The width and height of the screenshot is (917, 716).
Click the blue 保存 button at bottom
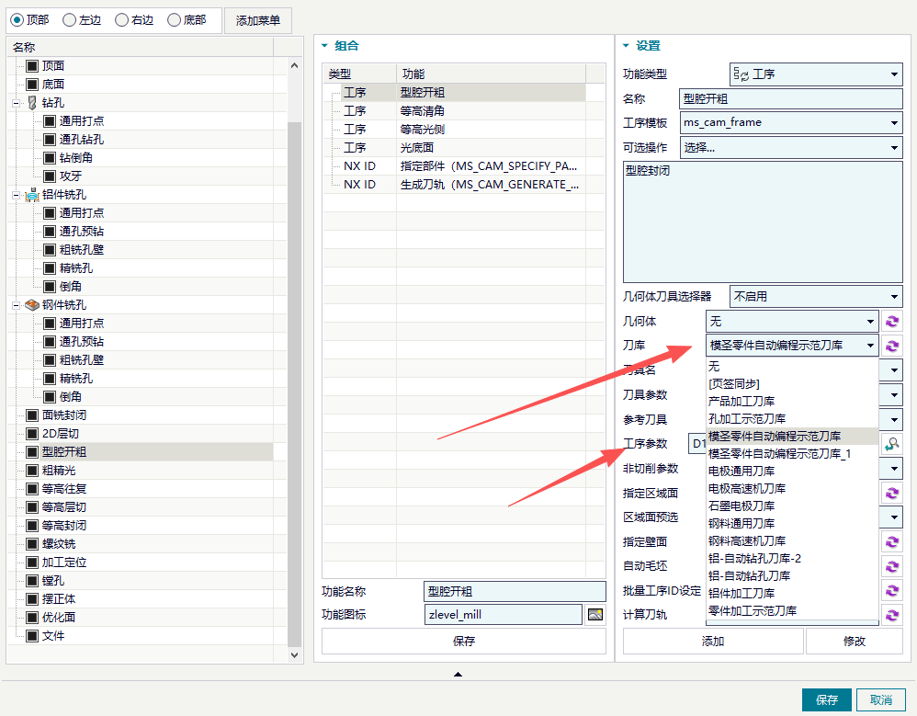[827, 699]
